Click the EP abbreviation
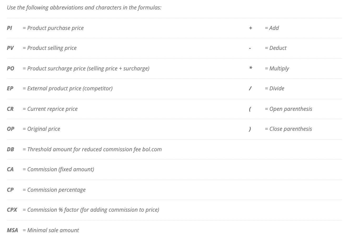 (10, 89)
